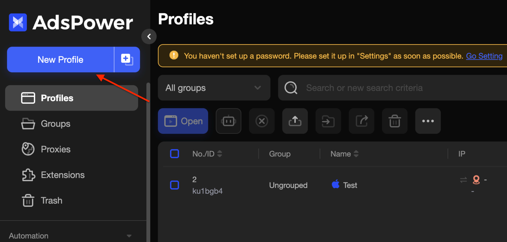Check the box for profile ku1bgb4
The image size is (507, 242).
point(175,185)
